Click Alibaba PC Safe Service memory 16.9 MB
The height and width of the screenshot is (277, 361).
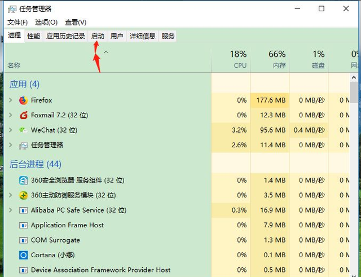point(273,210)
